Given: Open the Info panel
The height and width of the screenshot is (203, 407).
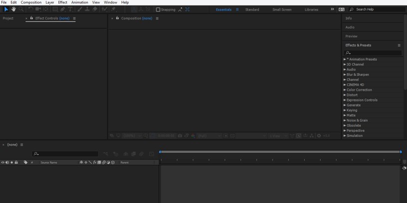Looking at the screenshot, I should (349, 18).
